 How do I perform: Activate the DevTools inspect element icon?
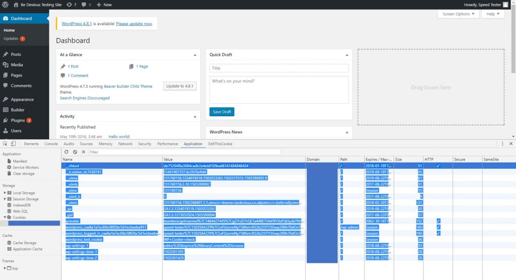tap(5, 144)
